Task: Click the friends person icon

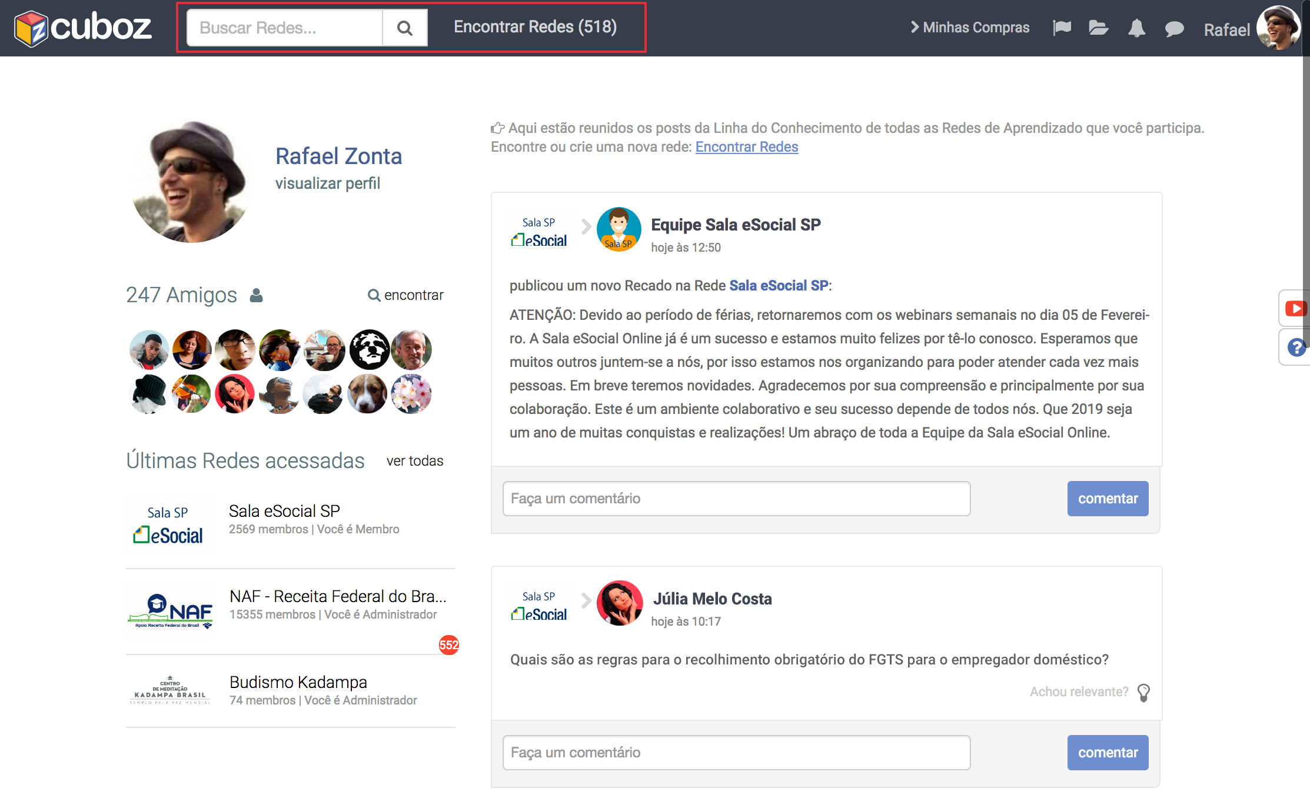Action: click(x=256, y=295)
